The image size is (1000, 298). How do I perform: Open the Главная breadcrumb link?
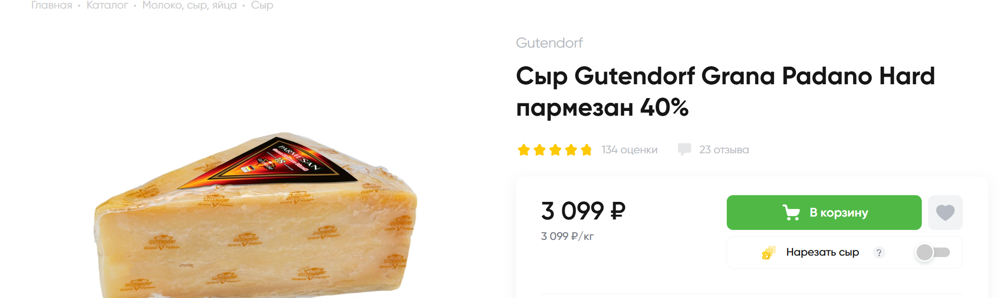pyautogui.click(x=52, y=5)
